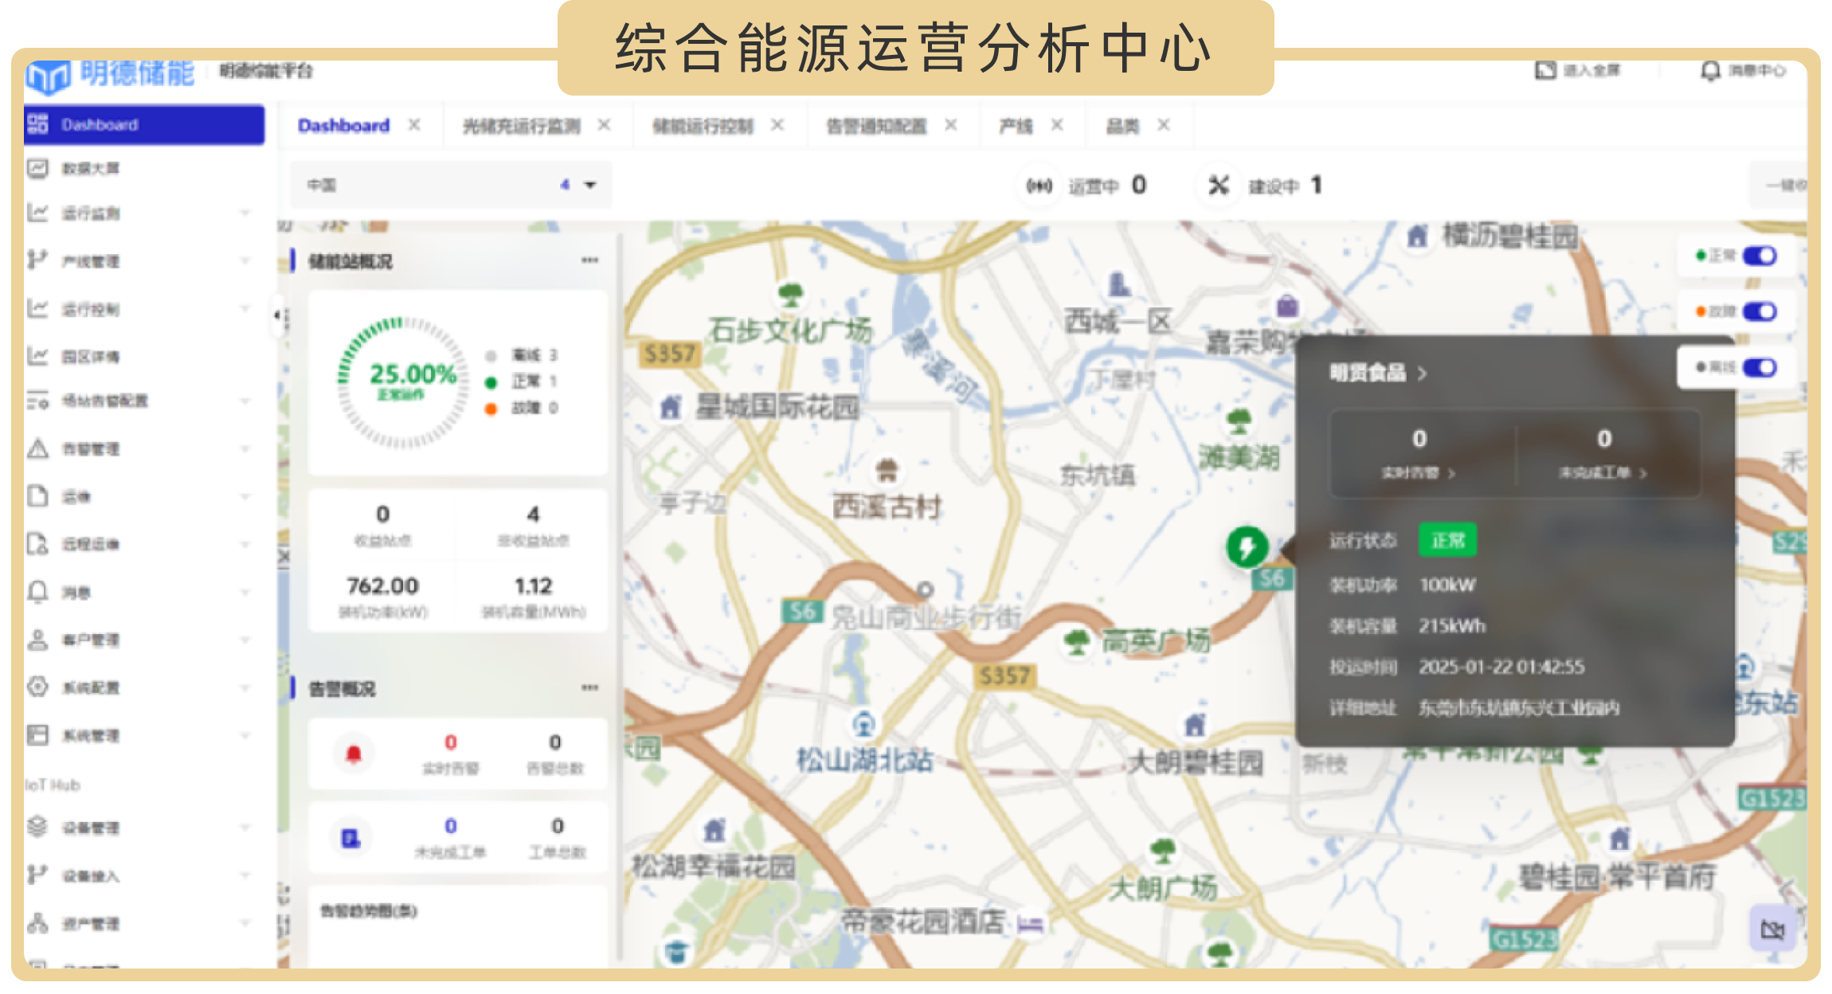Click the 1.12 installed capacity value

pos(533,586)
